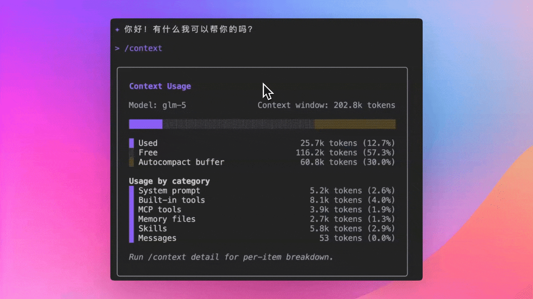Click the Messages row label

click(x=157, y=238)
